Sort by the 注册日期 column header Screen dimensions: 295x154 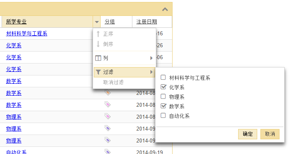coord(147,22)
